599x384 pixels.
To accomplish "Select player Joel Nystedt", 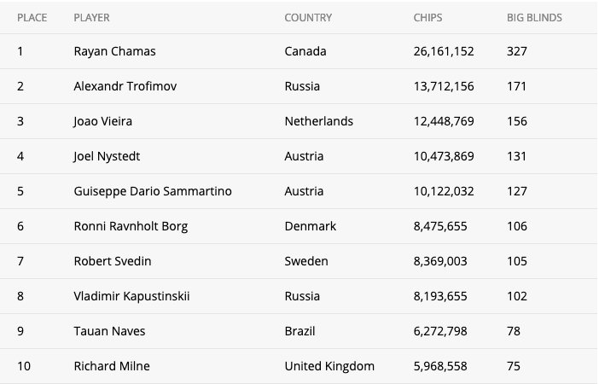I will [107, 156].
